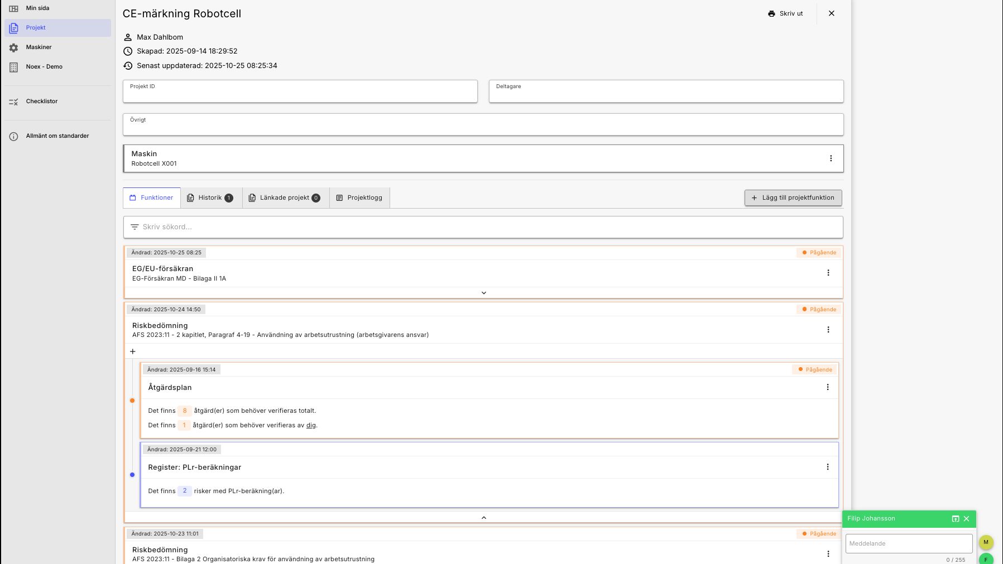Click the Skriv ut printer icon
The width and height of the screenshot is (1003, 564).
pos(771,13)
